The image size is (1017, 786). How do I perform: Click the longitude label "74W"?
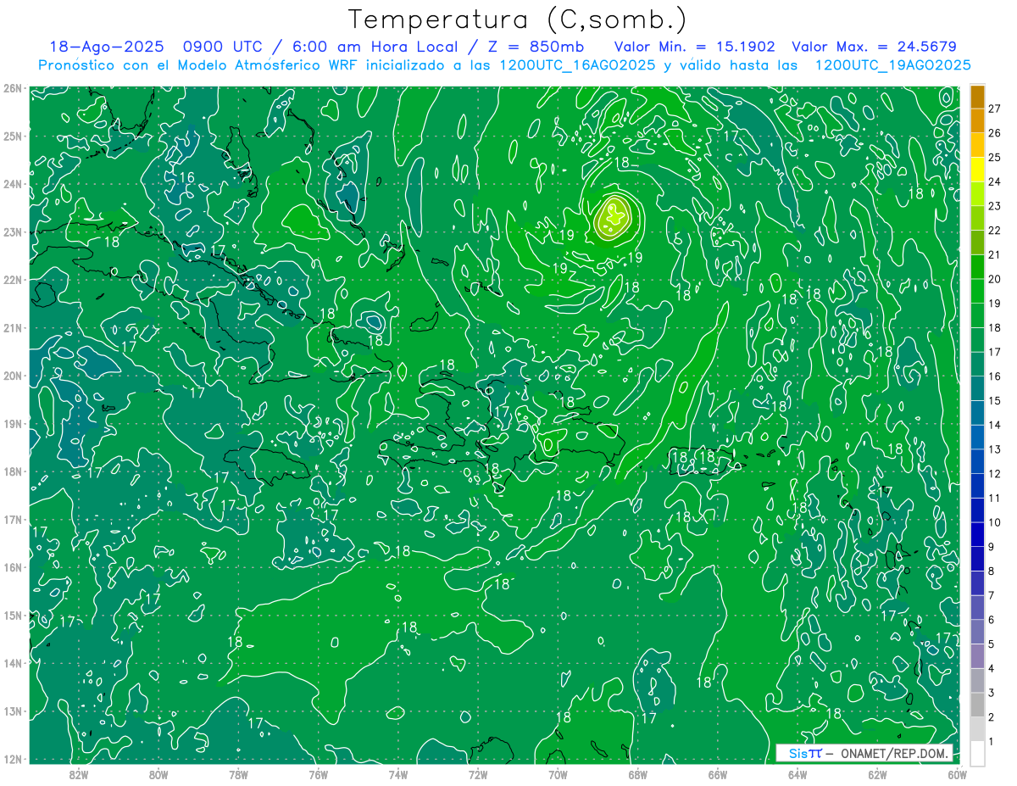point(398,775)
